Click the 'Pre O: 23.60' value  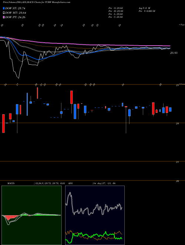click(116, 8)
